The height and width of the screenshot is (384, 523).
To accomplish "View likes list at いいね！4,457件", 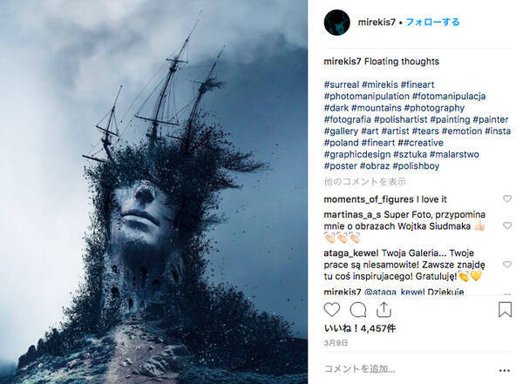I will (x=360, y=328).
